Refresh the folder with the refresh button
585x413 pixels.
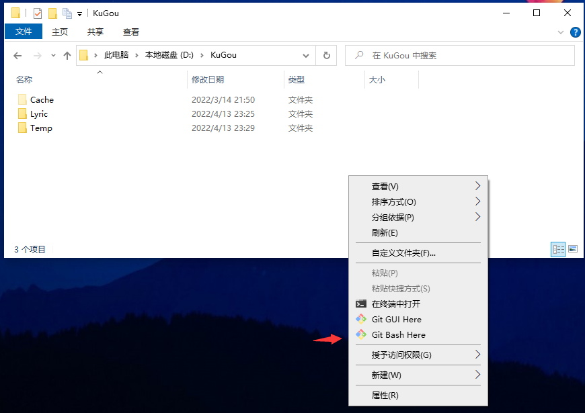click(x=326, y=56)
